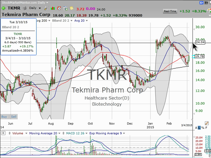This screenshot has height=158, width=211.
Task: Click the 25.0M volume axis label
Action: point(199,138)
